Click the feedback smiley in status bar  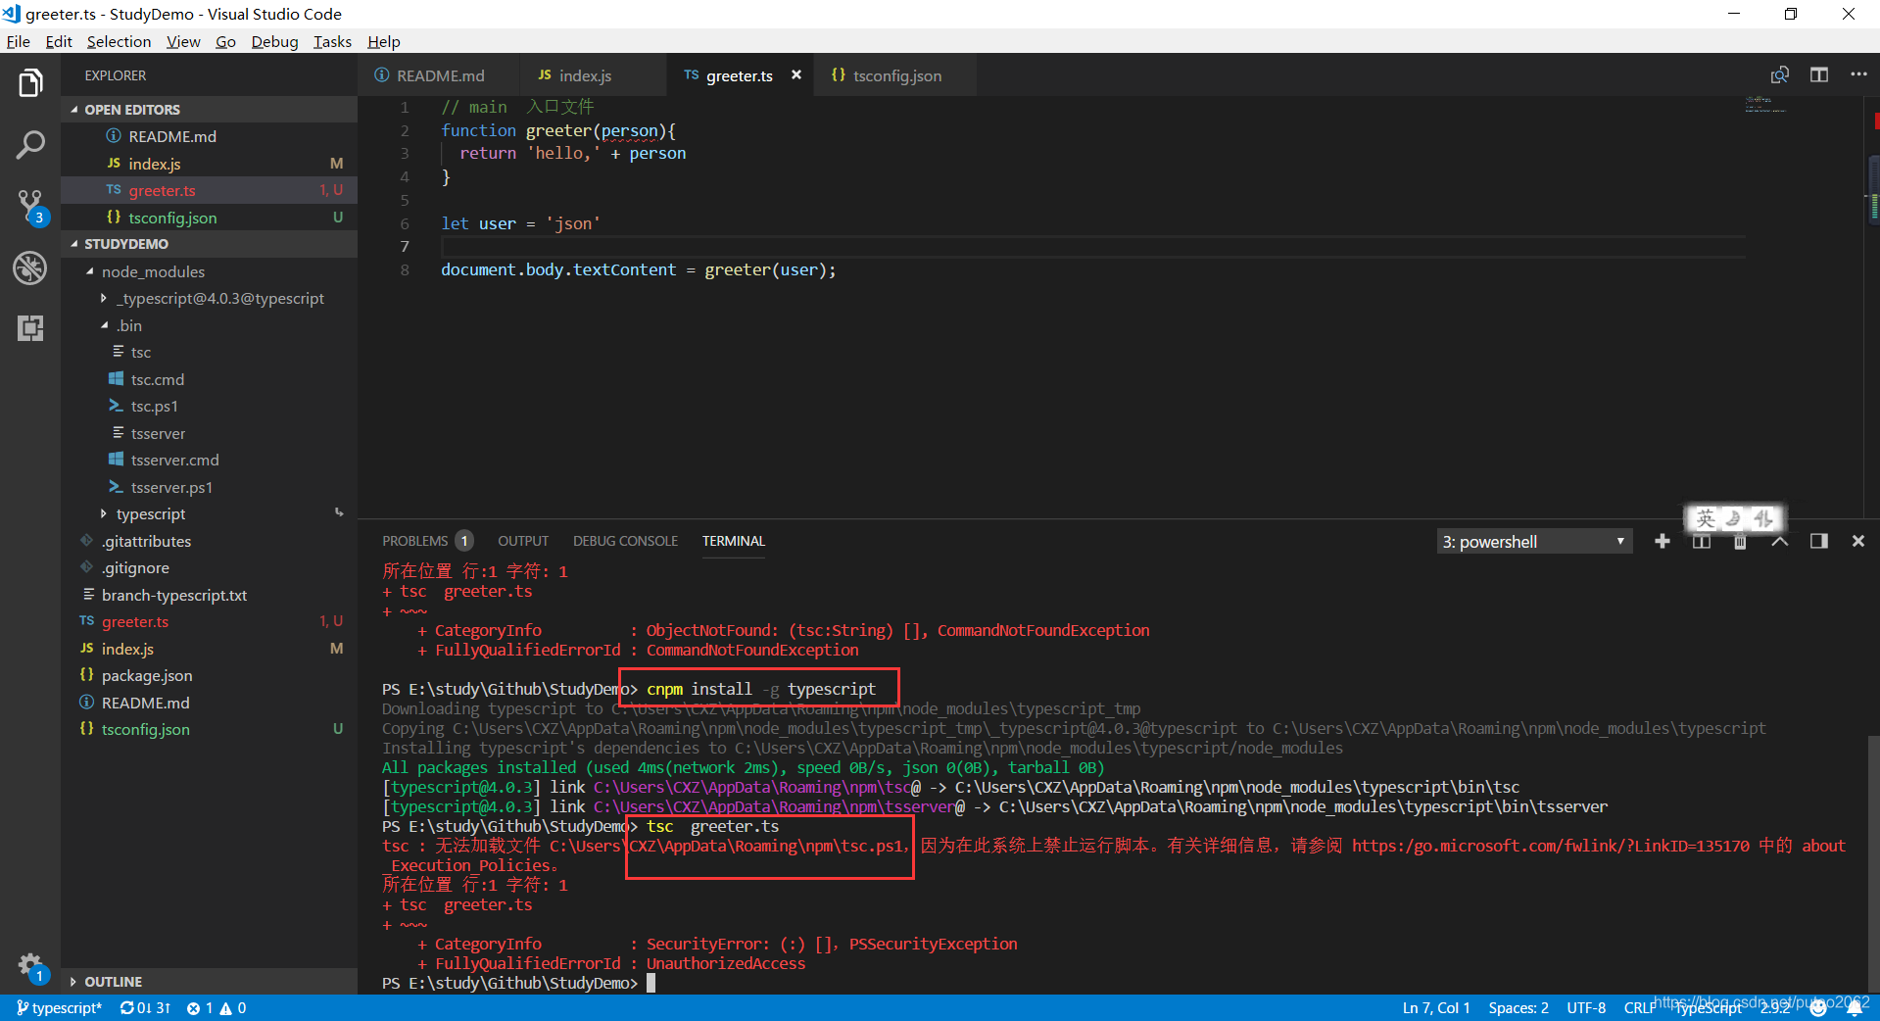1819,1008
